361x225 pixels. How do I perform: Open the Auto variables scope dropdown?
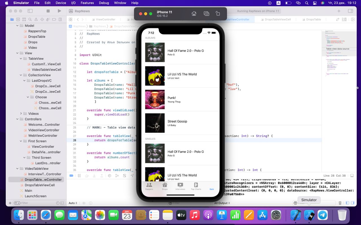pos(73,203)
